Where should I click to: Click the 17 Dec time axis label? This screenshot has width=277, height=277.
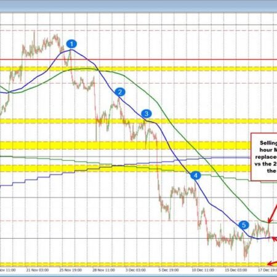pyautogui.click(x=267, y=270)
